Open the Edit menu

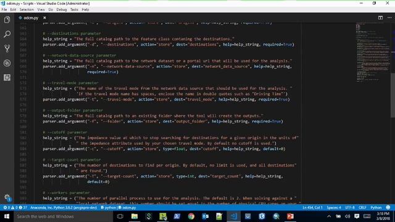(13, 10)
